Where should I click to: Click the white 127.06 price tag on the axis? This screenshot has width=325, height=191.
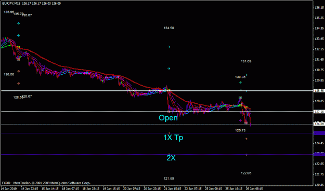click(x=319, y=112)
